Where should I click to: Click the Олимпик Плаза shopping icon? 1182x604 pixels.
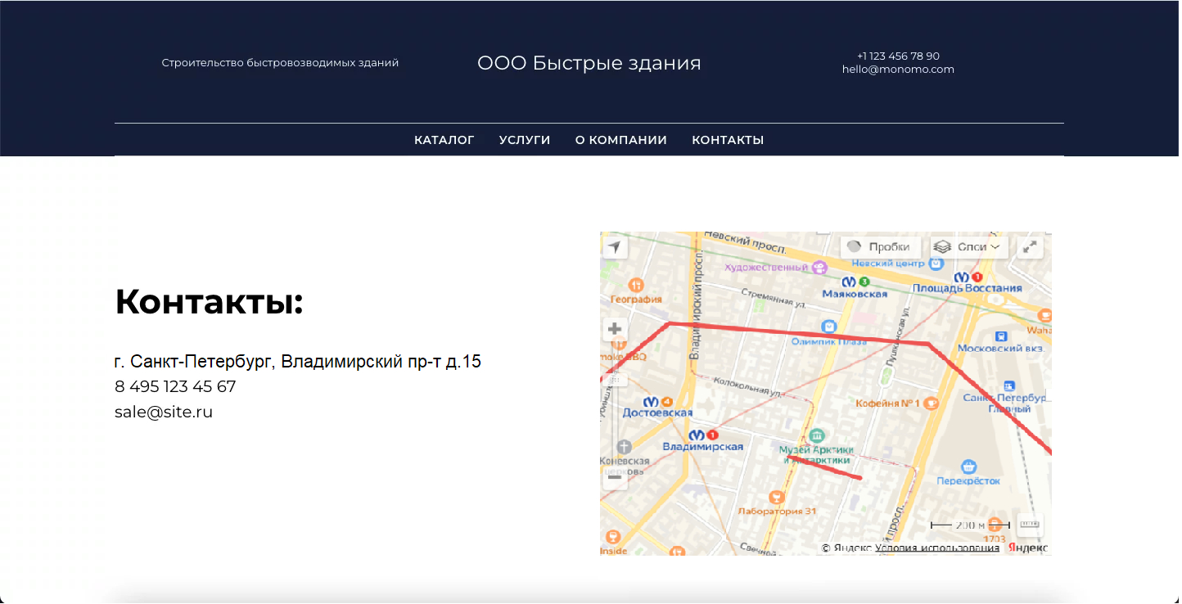click(x=829, y=327)
